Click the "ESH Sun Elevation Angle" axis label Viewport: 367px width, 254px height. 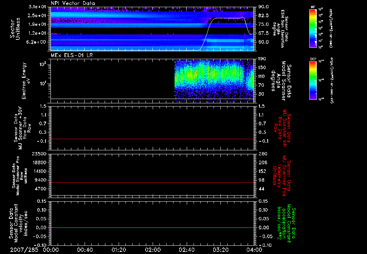(x=280, y=29)
